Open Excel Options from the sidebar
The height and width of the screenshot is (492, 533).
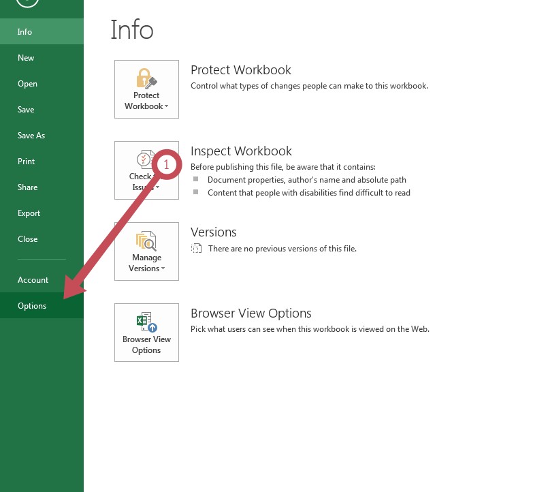click(x=42, y=305)
